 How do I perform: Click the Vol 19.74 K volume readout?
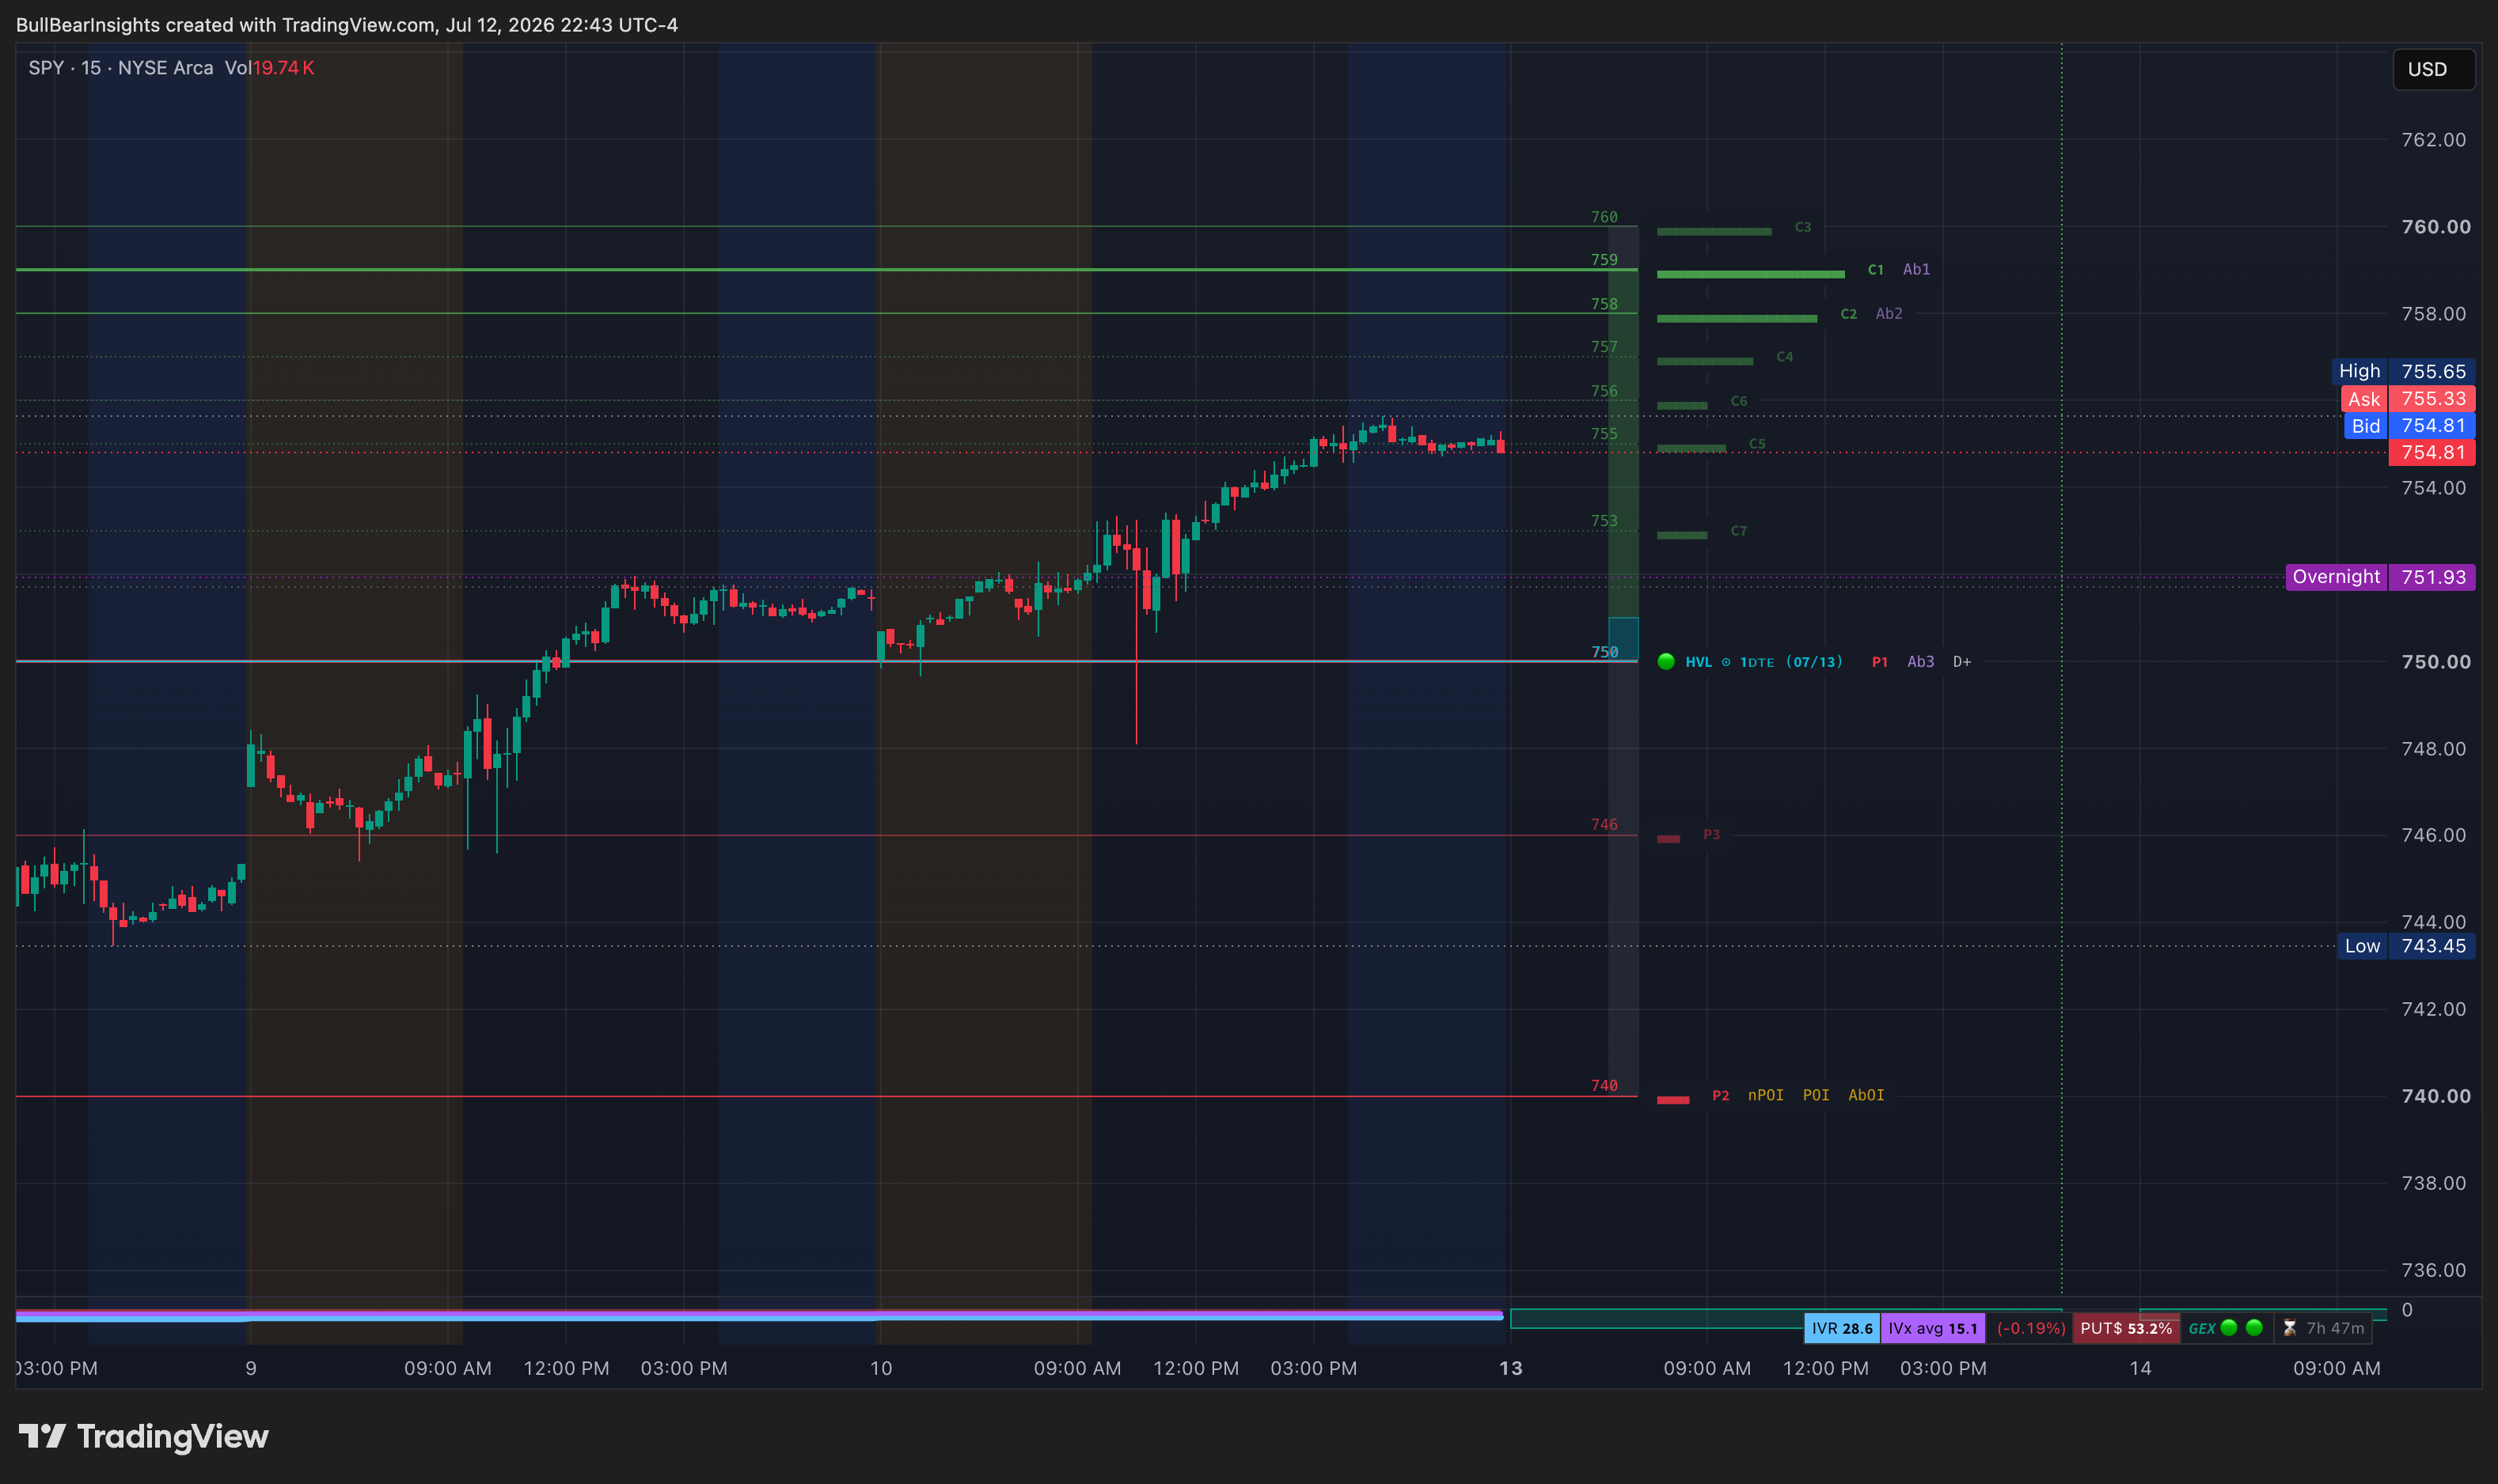(269, 68)
